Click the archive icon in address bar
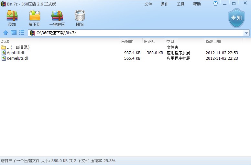The image size is (251, 165). [32, 33]
